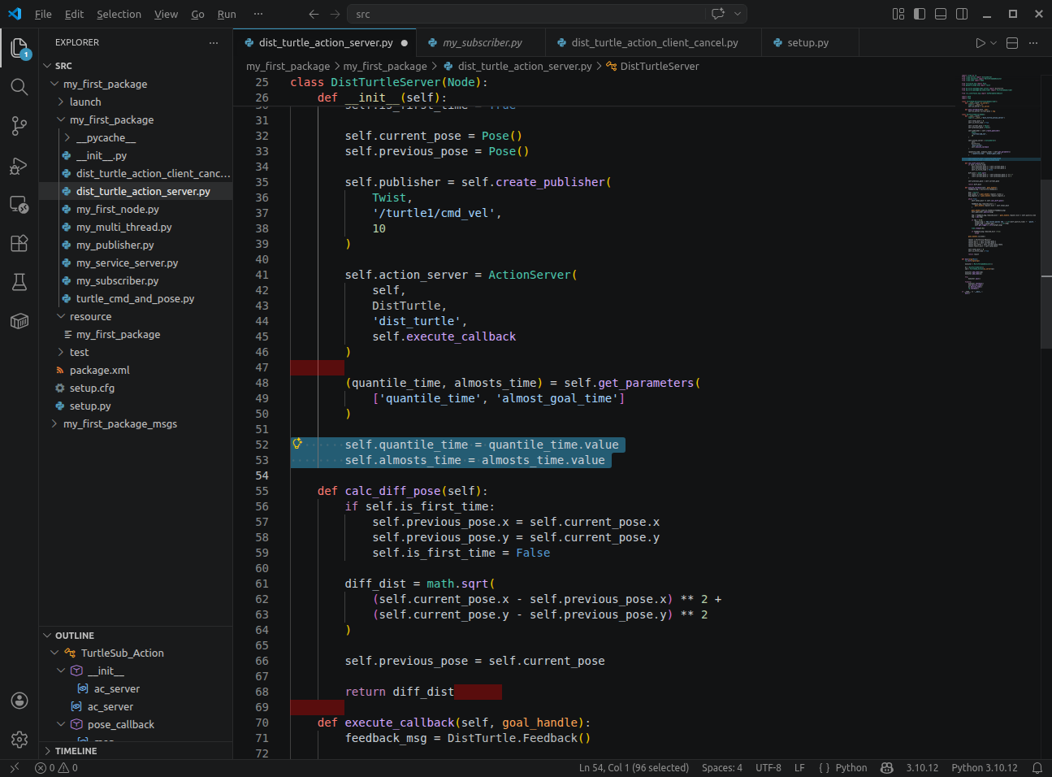Screen dimensions: 1052x777
Task: Open editor More Actions ellipsis
Action: pyautogui.click(x=1033, y=43)
